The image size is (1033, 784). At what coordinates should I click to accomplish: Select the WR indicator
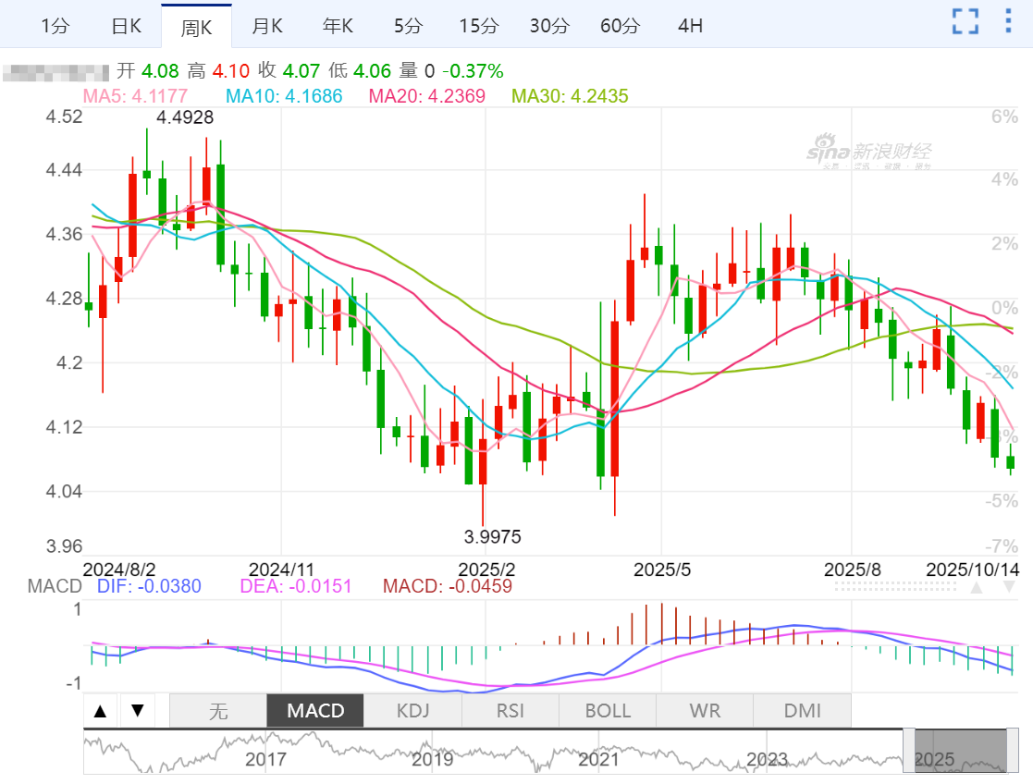click(x=705, y=711)
